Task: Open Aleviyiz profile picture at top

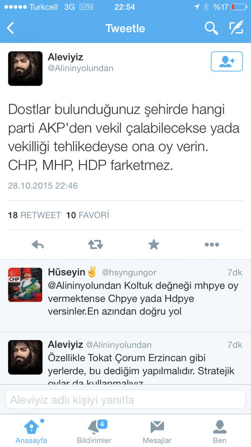Action: [25, 69]
